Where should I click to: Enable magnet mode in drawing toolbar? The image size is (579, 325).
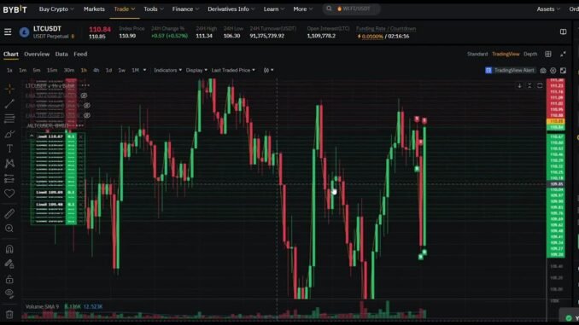pyautogui.click(x=9, y=249)
